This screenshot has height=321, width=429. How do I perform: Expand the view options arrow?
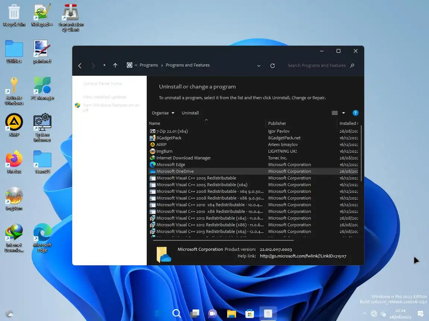(343, 113)
